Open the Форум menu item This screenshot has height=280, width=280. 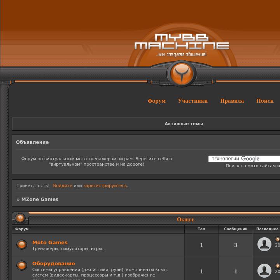tap(157, 101)
